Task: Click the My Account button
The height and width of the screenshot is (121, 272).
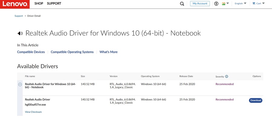Action: (x=200, y=4)
